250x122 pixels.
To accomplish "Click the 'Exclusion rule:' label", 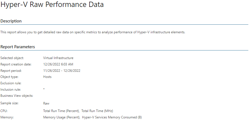I will [x=11, y=83].
